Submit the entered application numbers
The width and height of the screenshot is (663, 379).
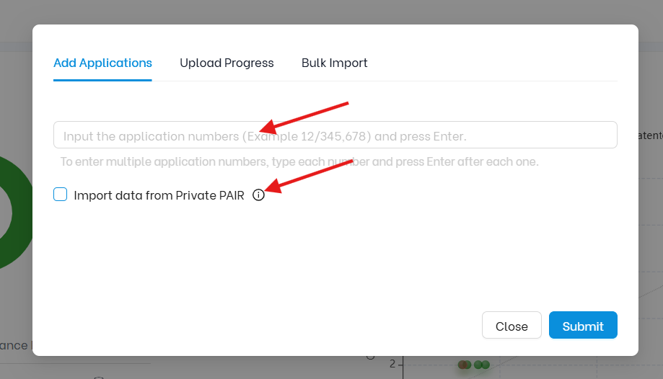click(583, 325)
